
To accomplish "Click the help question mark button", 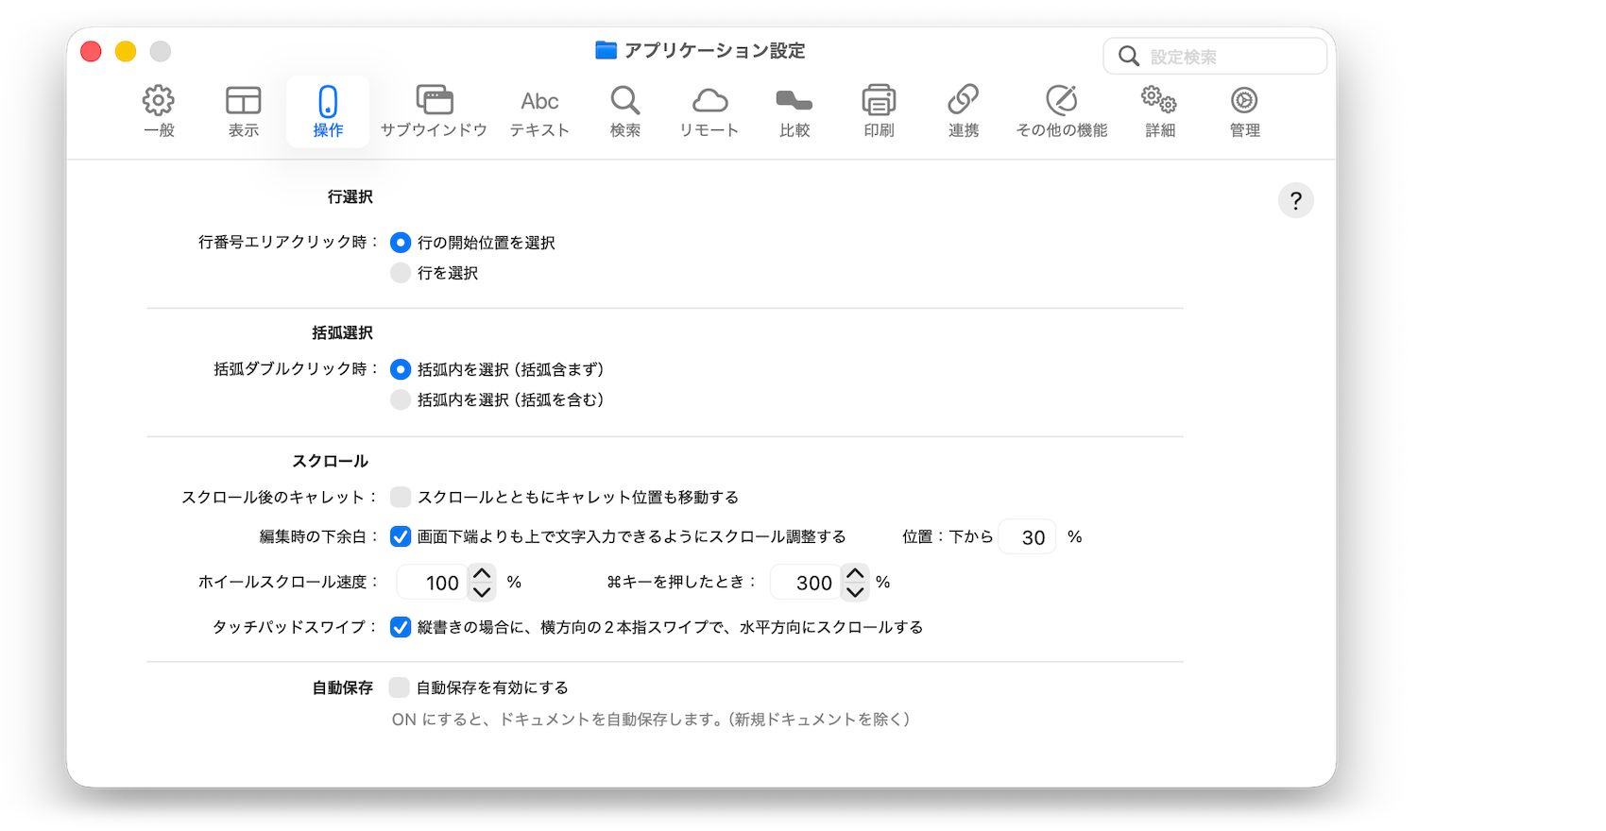I will click(x=1295, y=200).
